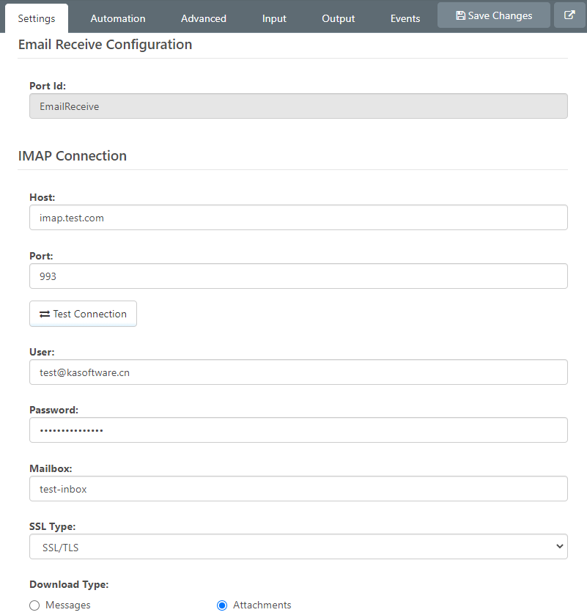Screen dimensions: 587x615
Task: Click the Test Connection button
Action: pos(83,314)
